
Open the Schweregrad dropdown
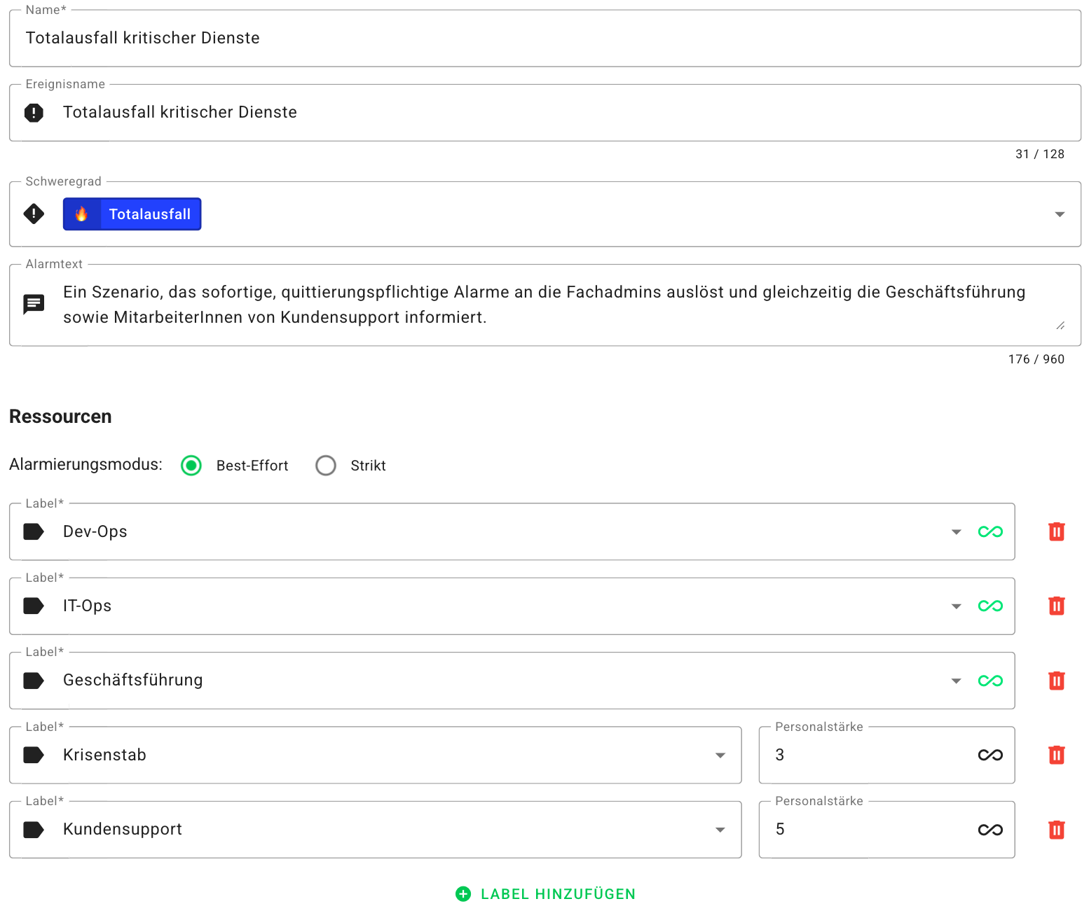tap(1060, 214)
